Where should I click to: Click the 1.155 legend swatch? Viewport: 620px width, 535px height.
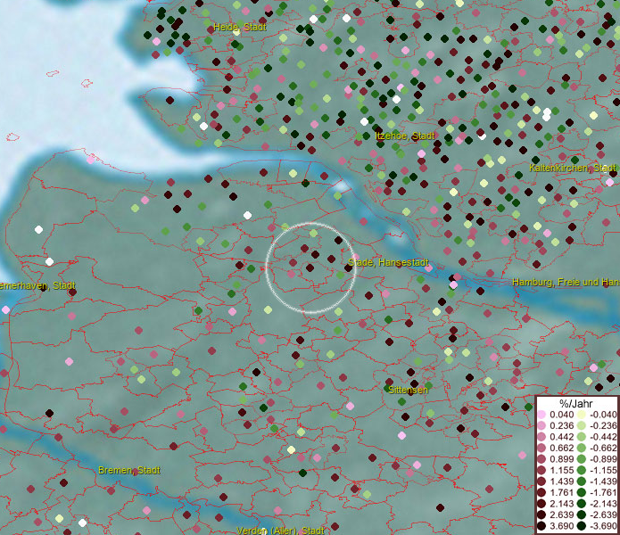[541, 470]
